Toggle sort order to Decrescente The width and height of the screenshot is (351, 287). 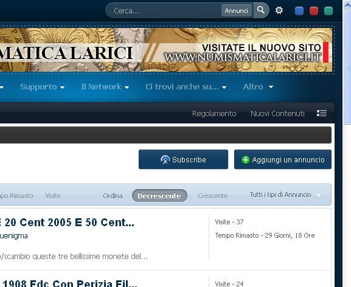coord(159,196)
